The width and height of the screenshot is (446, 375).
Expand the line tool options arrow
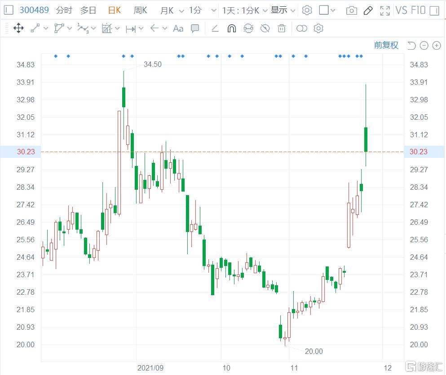click(x=46, y=28)
